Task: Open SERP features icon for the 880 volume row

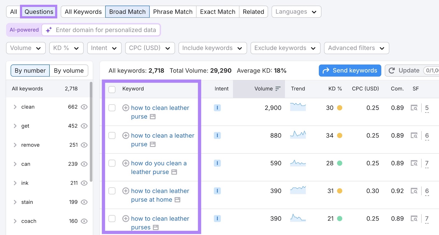Action: click(x=414, y=136)
